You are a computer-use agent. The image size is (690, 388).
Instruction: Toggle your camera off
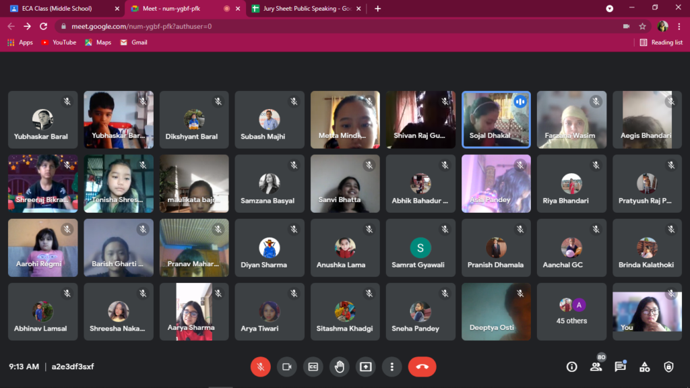pos(286,366)
